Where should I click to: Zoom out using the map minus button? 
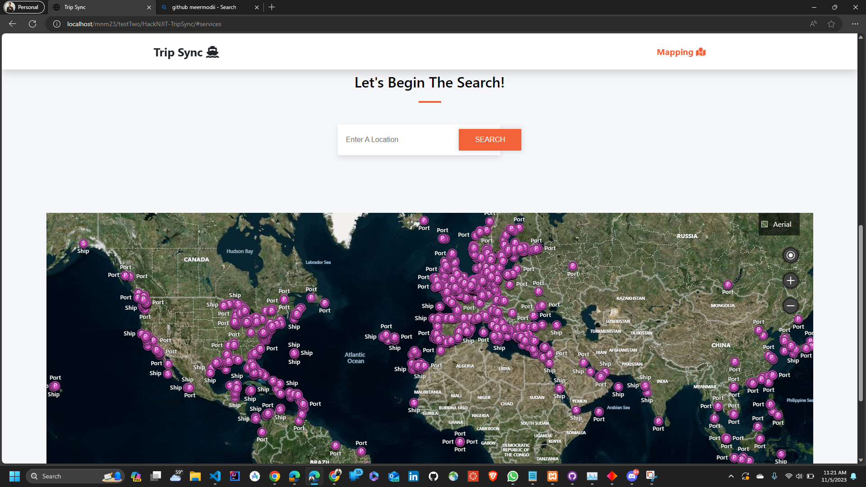pos(790,306)
